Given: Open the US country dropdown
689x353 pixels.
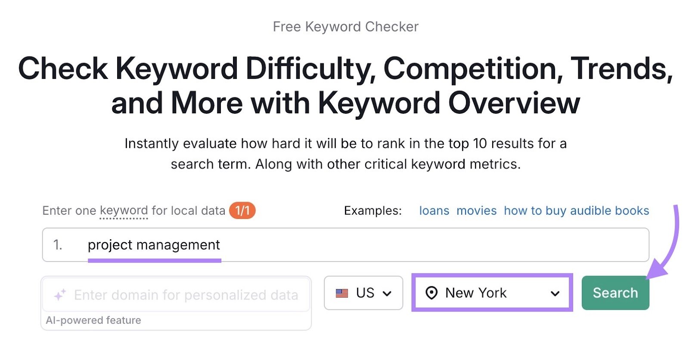Looking at the screenshot, I should point(363,293).
